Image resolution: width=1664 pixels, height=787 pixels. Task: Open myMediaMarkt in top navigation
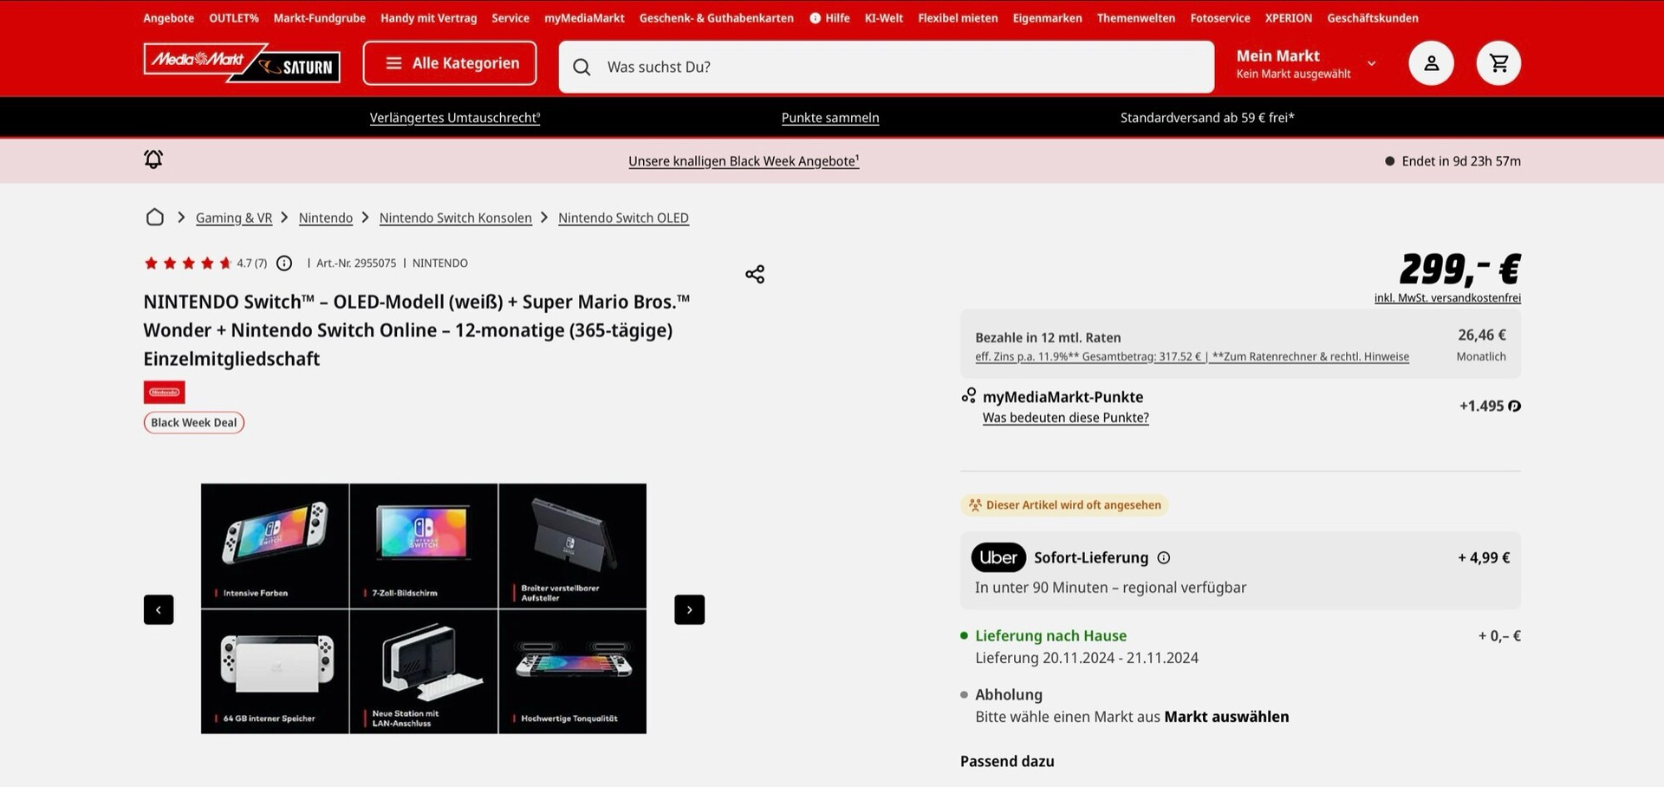tap(584, 18)
